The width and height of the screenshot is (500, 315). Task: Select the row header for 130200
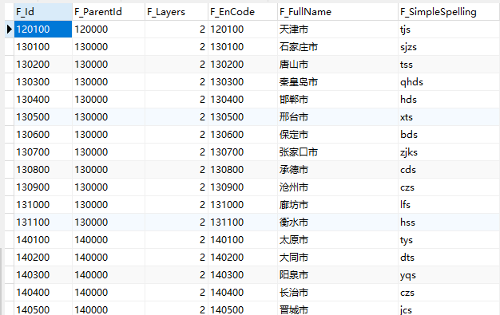point(10,65)
